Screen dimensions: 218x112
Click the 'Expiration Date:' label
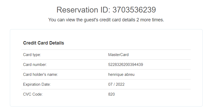(x=37, y=84)
